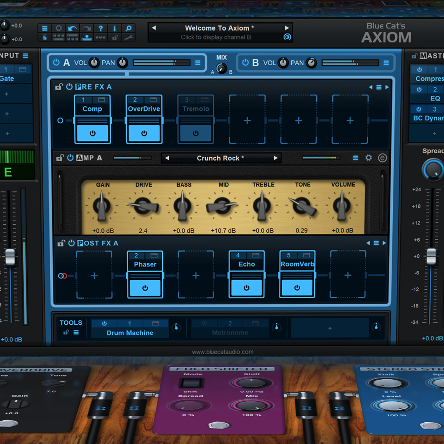Viewport: 444px width, 444px height.
Task: Click the dual-channel circular icon near preset
Action: tap(287, 37)
